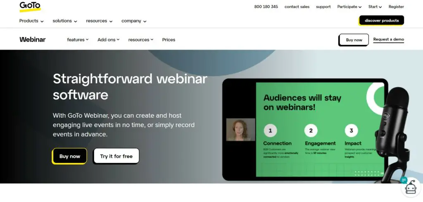Click the 'With GoTo Webinar, you can create' paragraph
This screenshot has height=202, width=423.
pyautogui.click(x=124, y=125)
